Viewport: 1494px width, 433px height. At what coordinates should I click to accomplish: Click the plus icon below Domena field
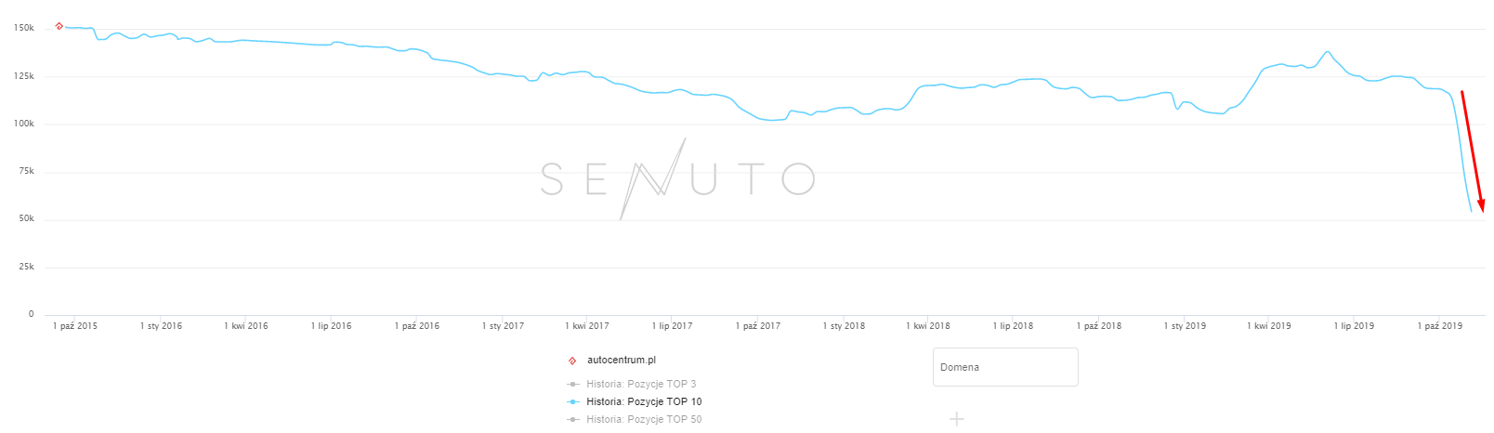[957, 419]
